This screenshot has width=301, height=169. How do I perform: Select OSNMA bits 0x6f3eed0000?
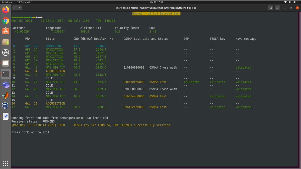click(134, 107)
